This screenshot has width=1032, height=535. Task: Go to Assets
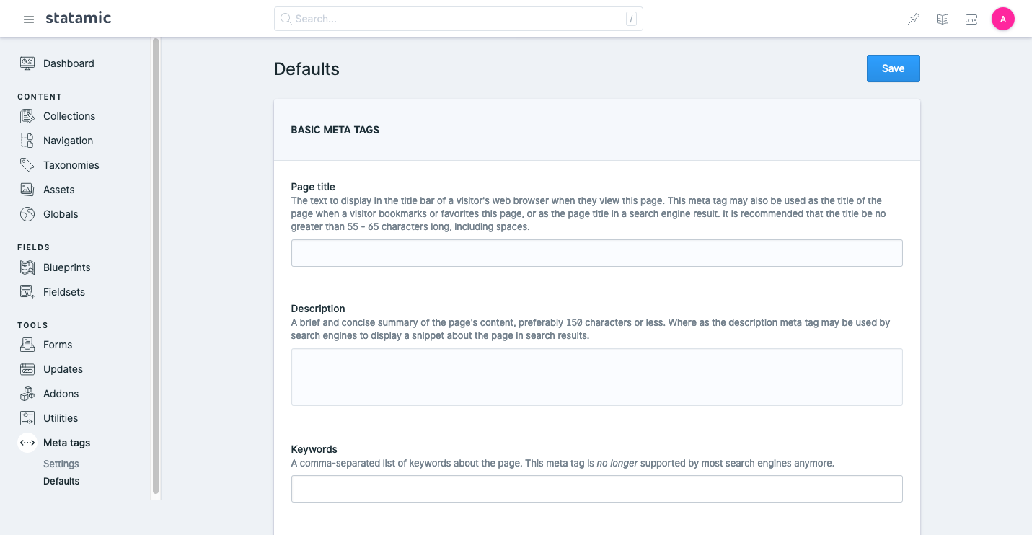point(59,190)
